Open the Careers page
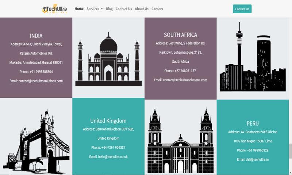The image size is (292, 175). [157, 9]
